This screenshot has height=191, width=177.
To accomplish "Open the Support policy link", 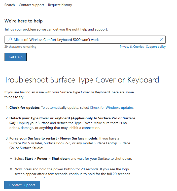I will [x=156, y=47].
